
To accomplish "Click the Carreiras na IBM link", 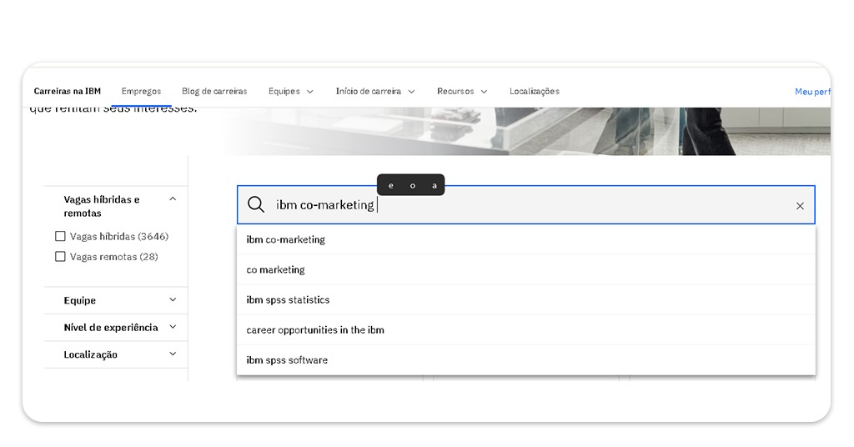I will pos(67,92).
